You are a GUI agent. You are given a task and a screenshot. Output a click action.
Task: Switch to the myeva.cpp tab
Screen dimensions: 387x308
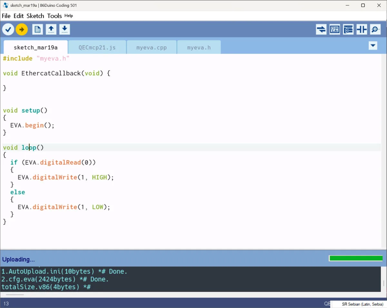(x=152, y=48)
